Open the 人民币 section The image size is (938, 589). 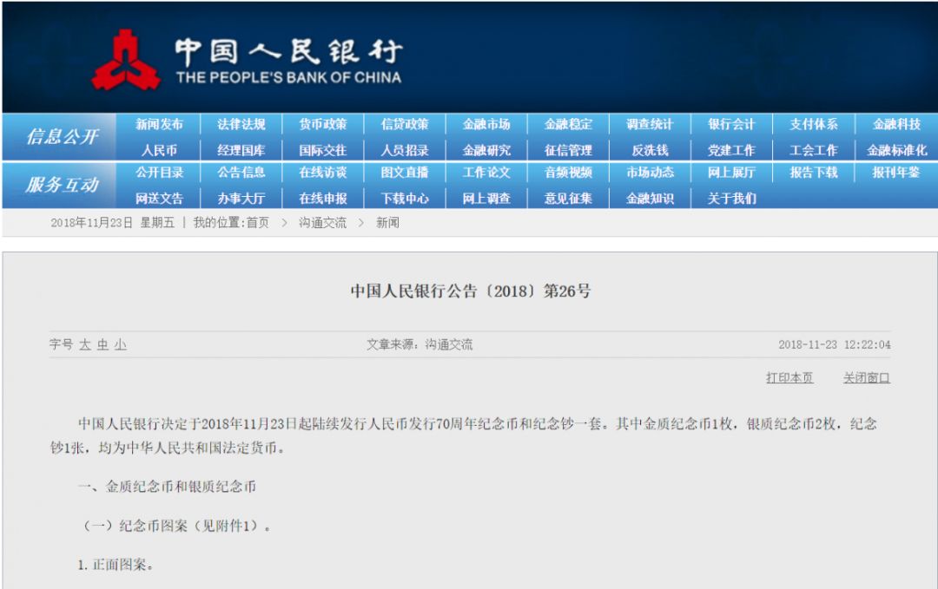(x=159, y=150)
